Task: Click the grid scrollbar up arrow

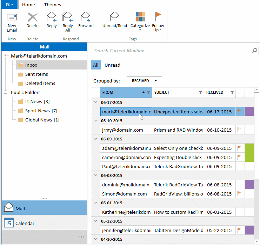Action: [256, 90]
